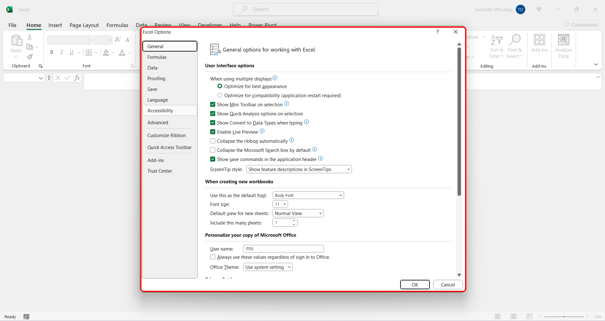The width and height of the screenshot is (605, 321).
Task: Click info icon beside multiple displays label
Action: [275, 78]
